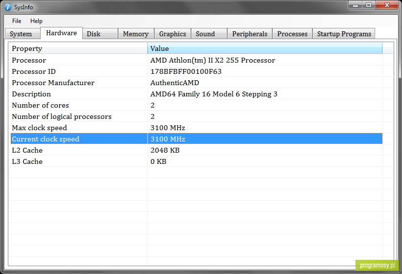Sort by the Property column header
Image resolution: width=402 pixels, height=274 pixels.
tap(78, 48)
